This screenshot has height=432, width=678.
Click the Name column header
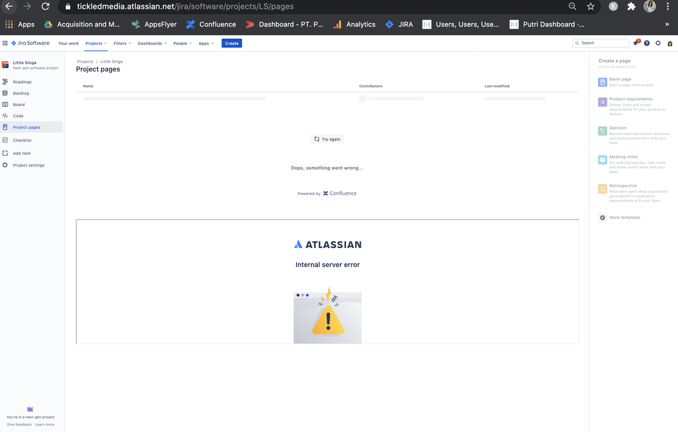[x=88, y=86]
